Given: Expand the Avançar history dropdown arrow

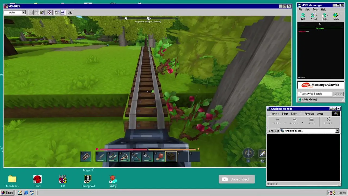Looking at the screenshot, I should coord(302,122).
